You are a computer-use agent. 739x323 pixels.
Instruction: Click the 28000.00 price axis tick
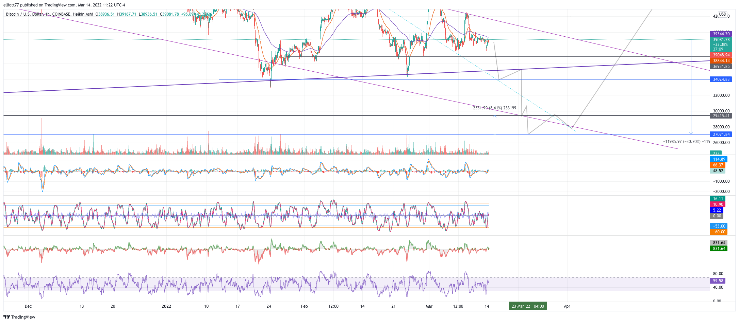click(x=721, y=127)
